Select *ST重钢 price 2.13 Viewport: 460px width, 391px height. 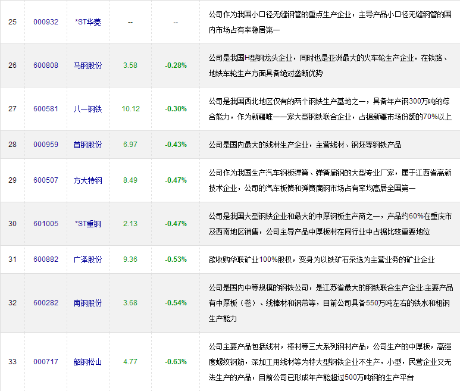point(130,224)
